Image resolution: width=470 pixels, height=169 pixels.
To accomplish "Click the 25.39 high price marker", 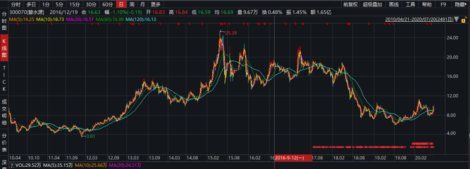I will [x=231, y=33].
